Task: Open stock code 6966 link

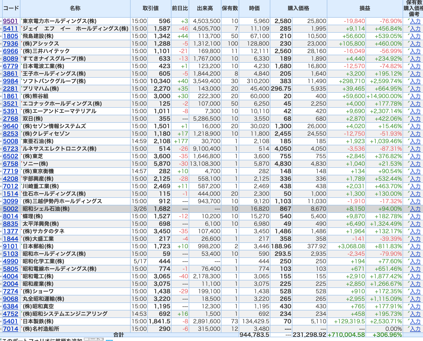Action: tap(10, 51)
